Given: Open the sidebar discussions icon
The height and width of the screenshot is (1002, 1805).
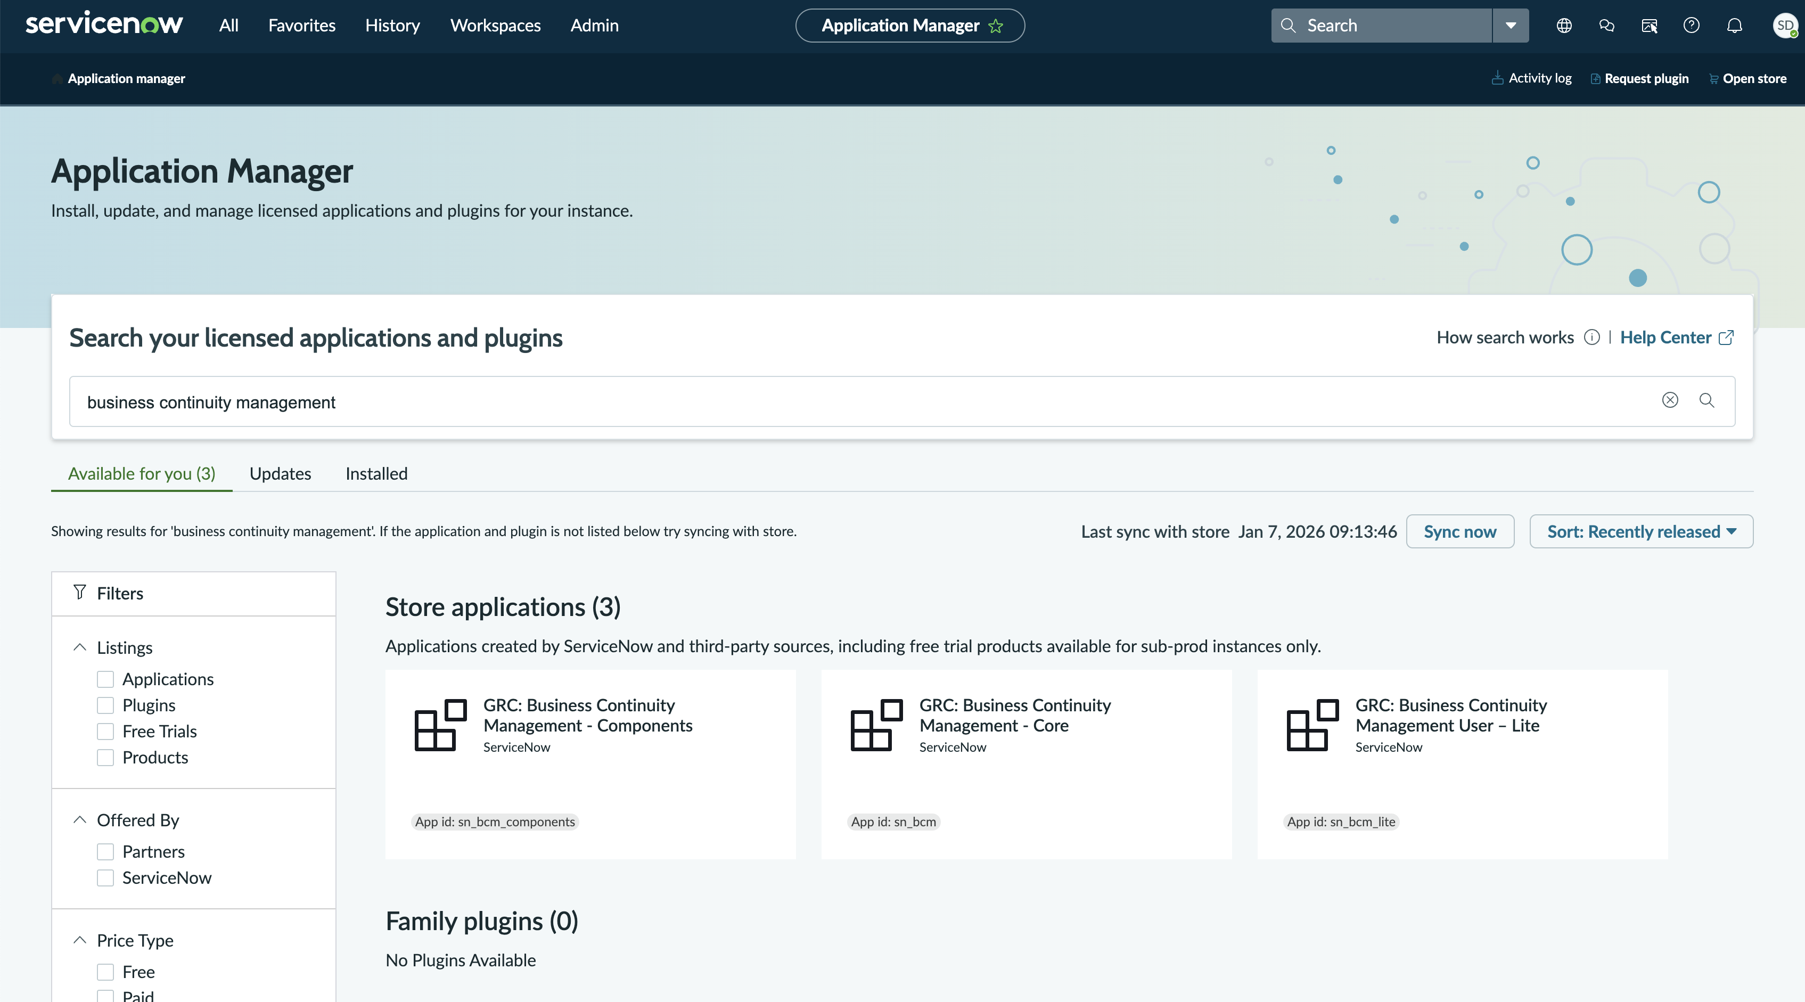Looking at the screenshot, I should (1650, 25).
